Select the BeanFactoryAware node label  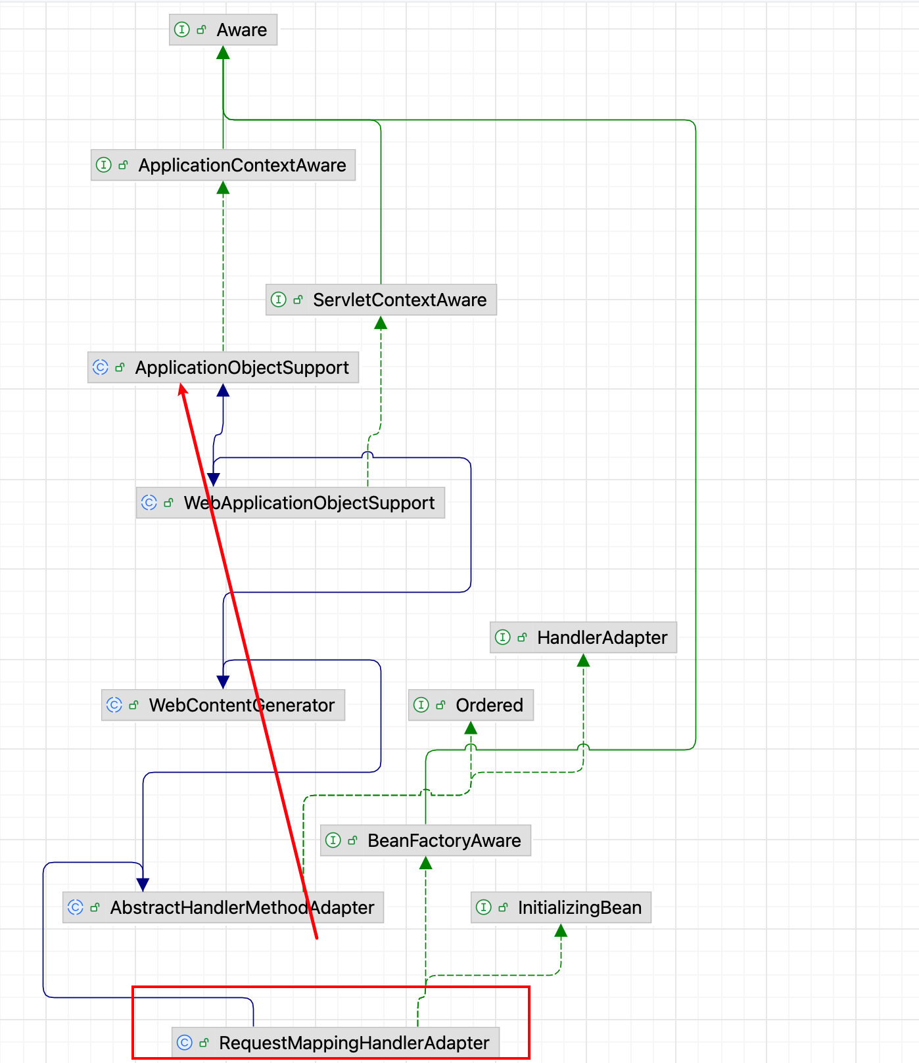click(x=444, y=841)
